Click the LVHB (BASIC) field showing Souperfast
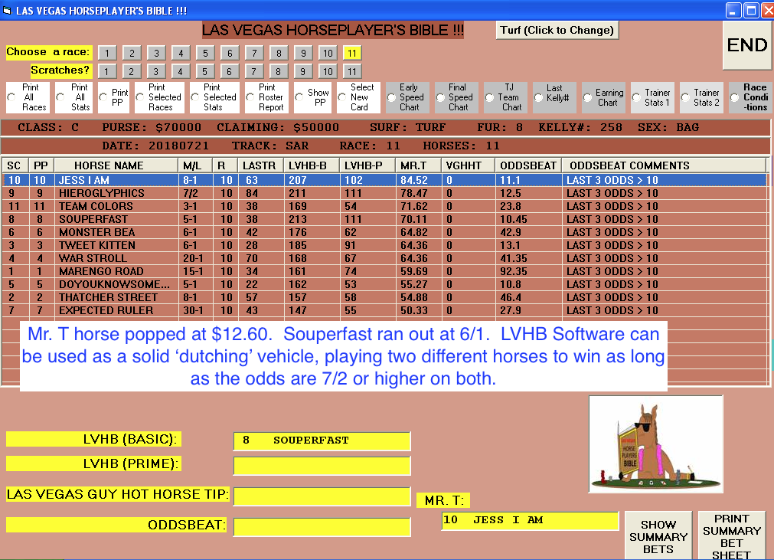The image size is (774, 560). [x=322, y=441]
